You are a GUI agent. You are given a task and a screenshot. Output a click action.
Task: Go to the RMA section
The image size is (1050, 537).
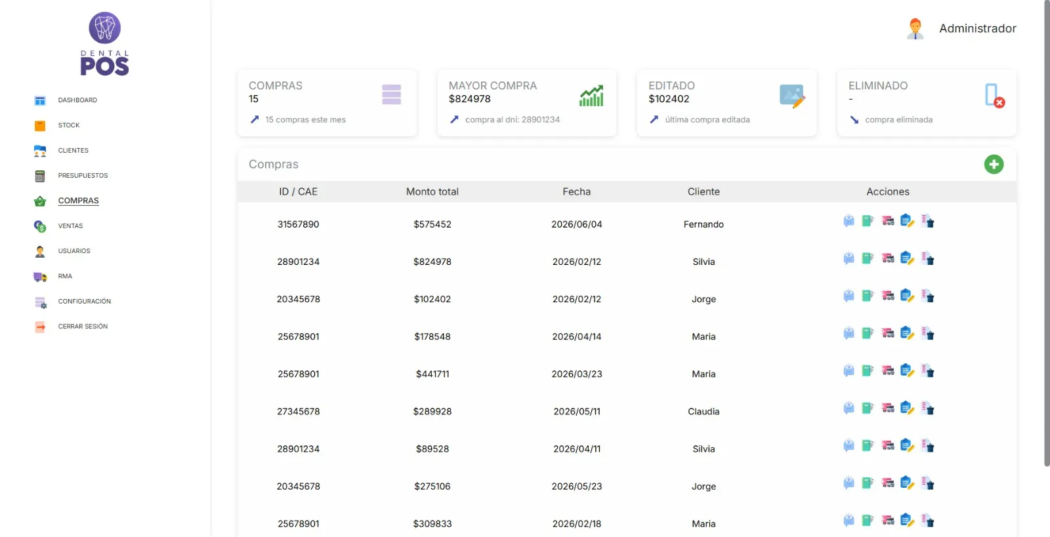point(65,276)
